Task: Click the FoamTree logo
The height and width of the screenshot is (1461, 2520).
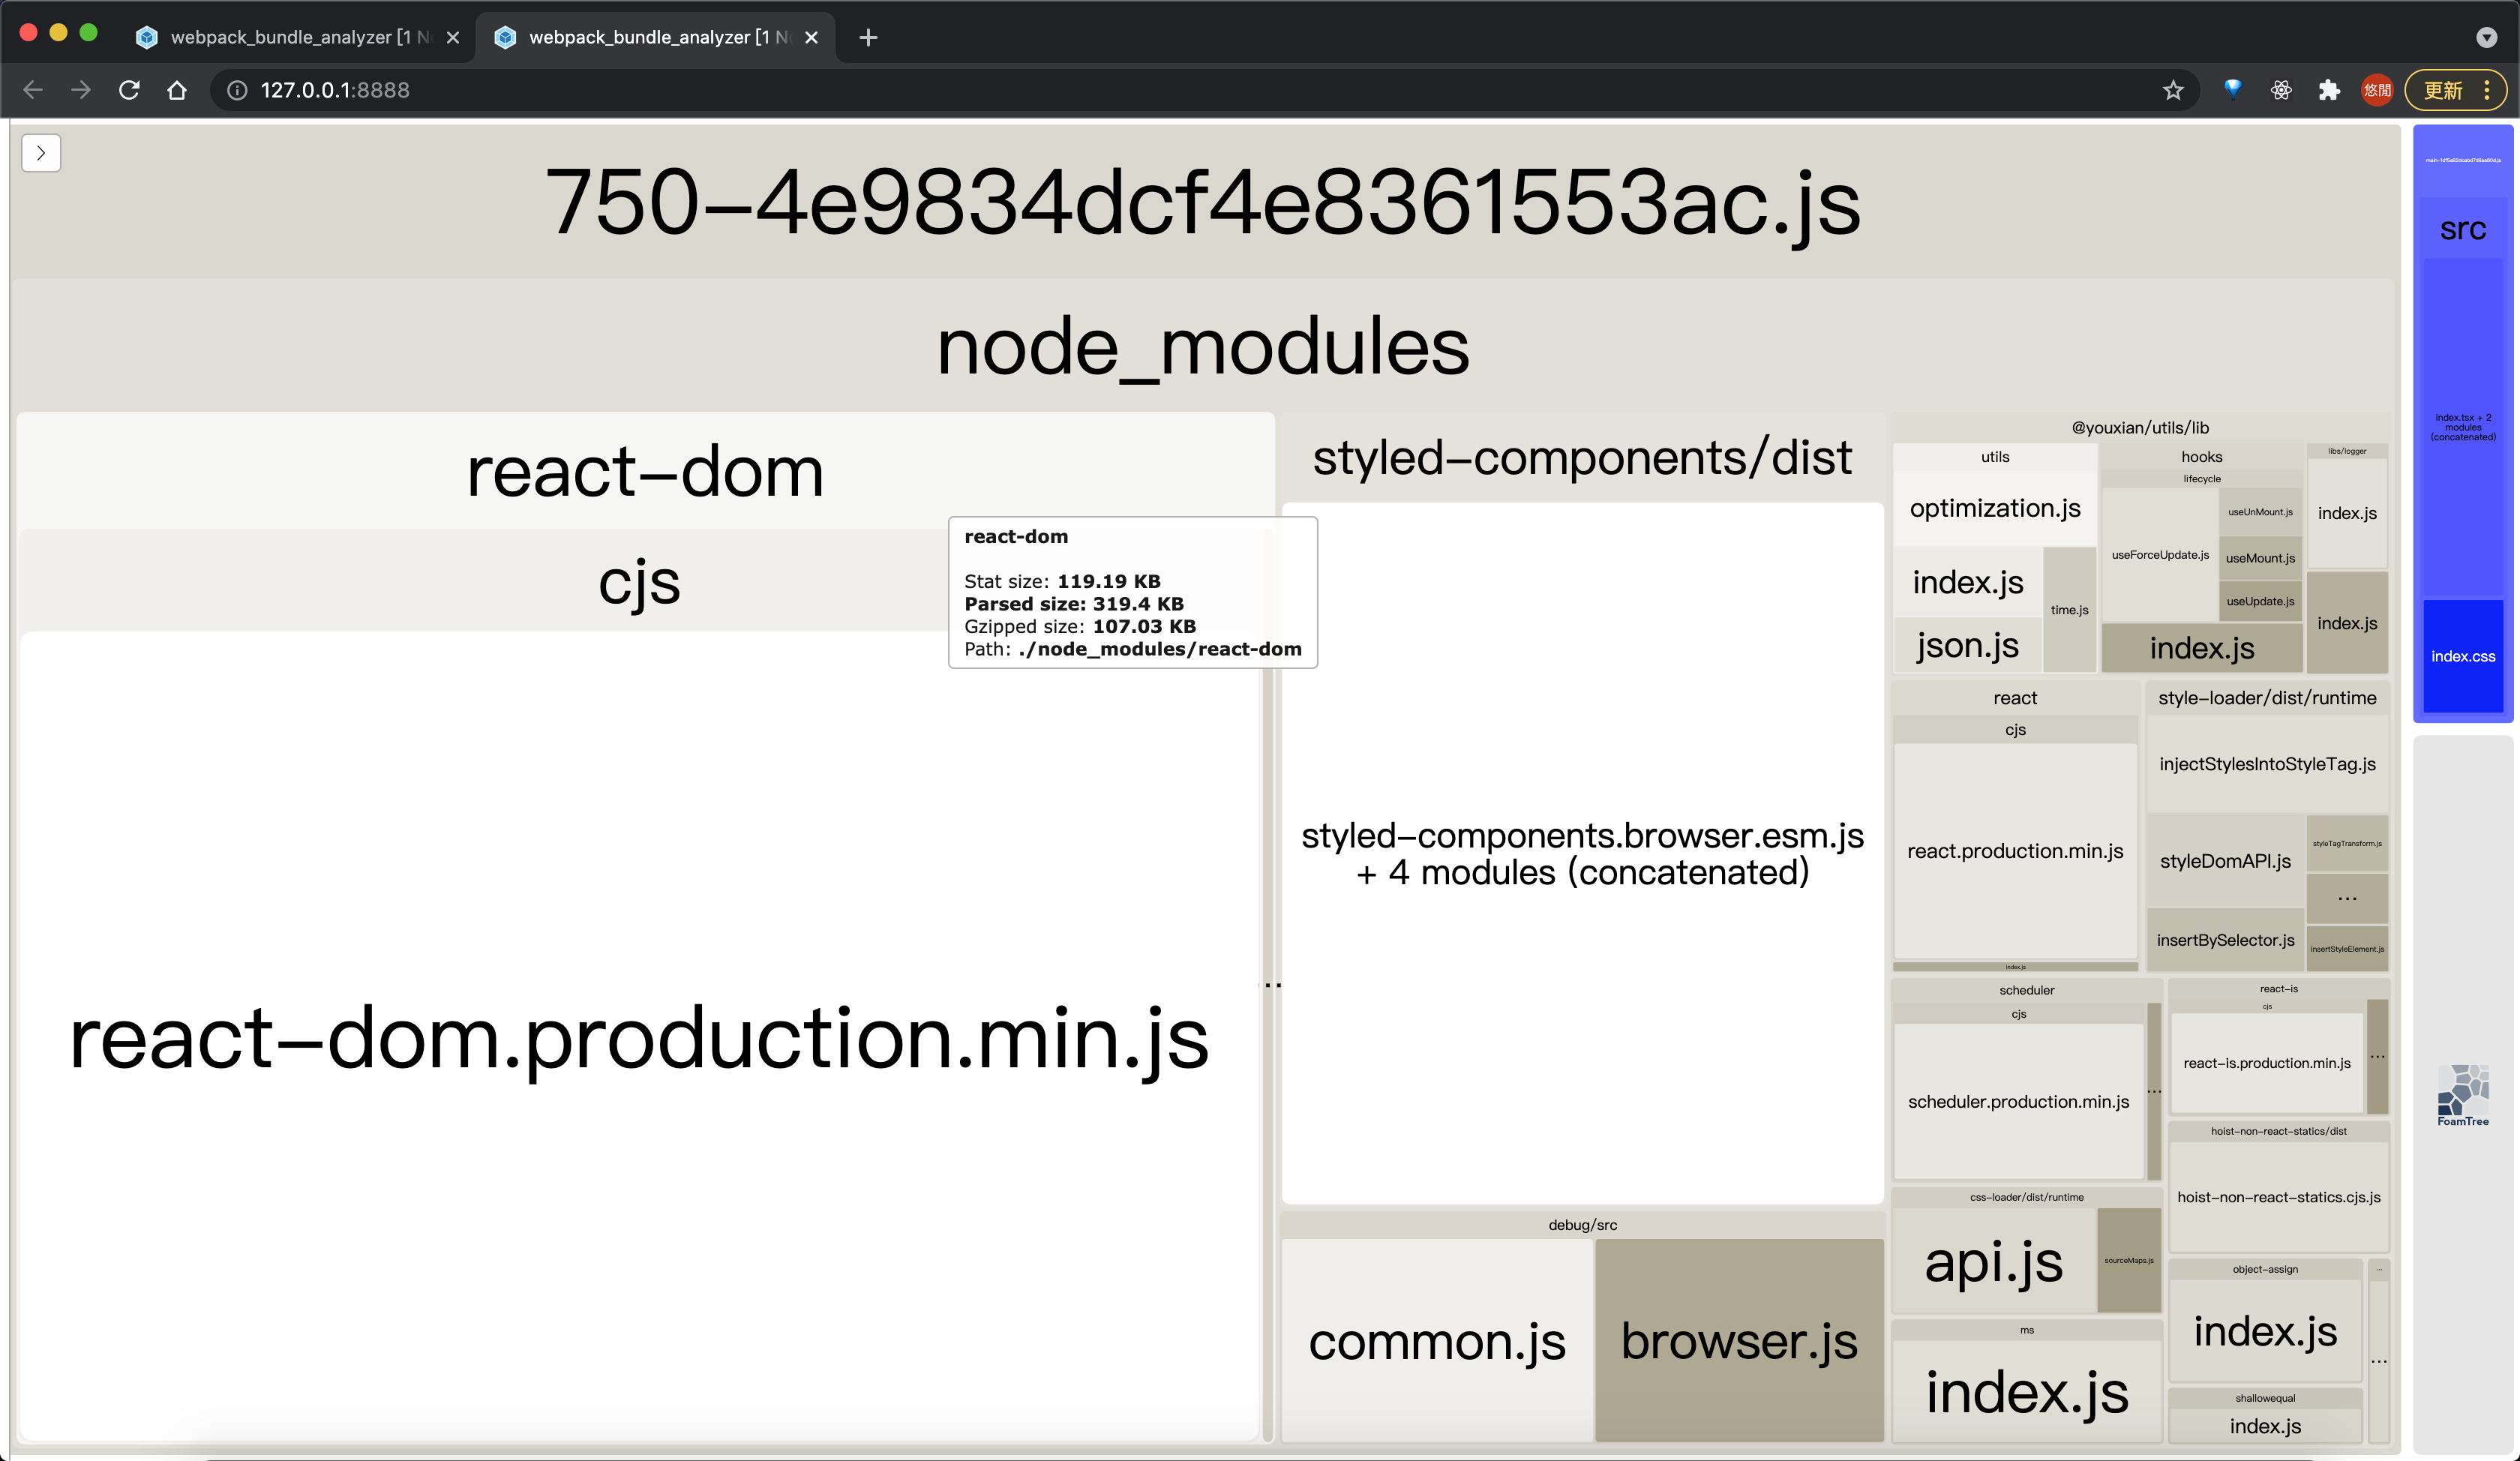Action: point(2463,1095)
